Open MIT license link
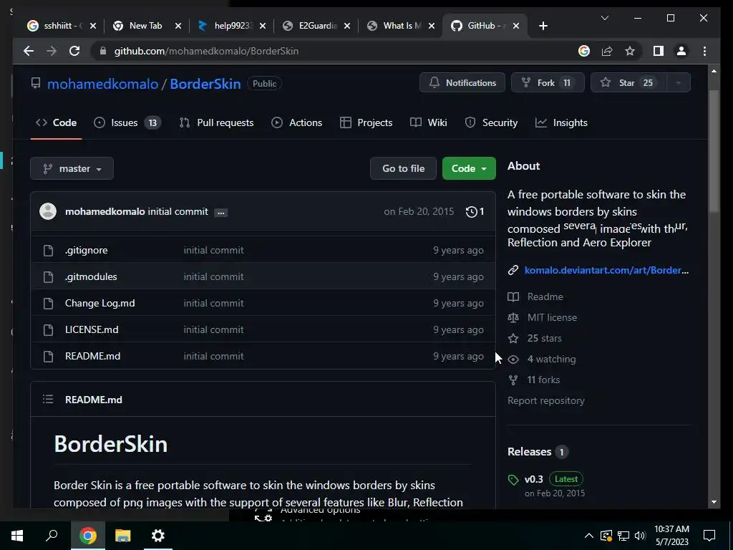Screen dimensions: 733x550 point(552,317)
